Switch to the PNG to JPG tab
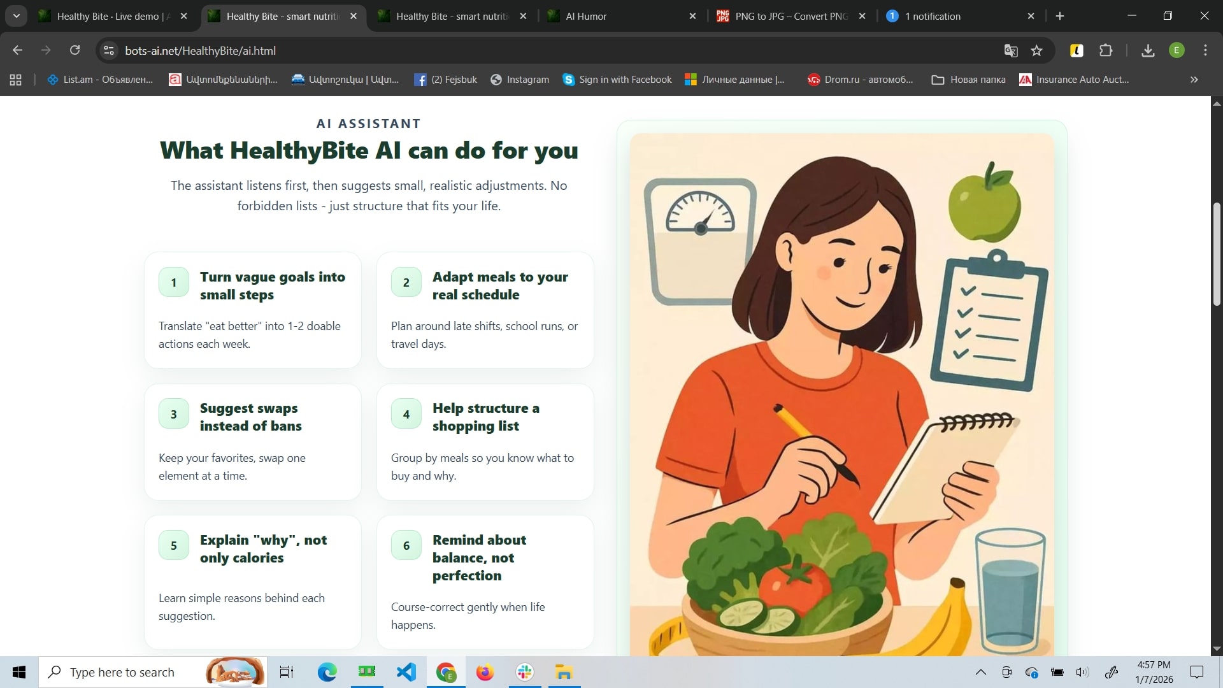The image size is (1223, 688). (790, 17)
